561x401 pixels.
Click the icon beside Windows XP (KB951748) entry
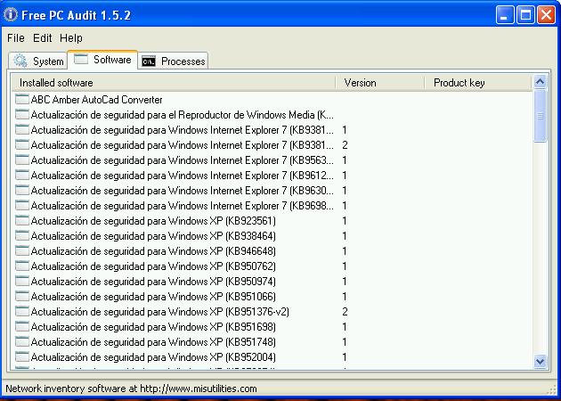[x=22, y=342]
